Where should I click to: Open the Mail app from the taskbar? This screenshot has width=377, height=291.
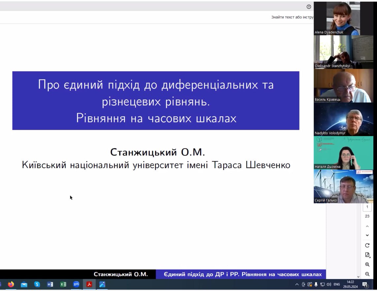point(24,284)
